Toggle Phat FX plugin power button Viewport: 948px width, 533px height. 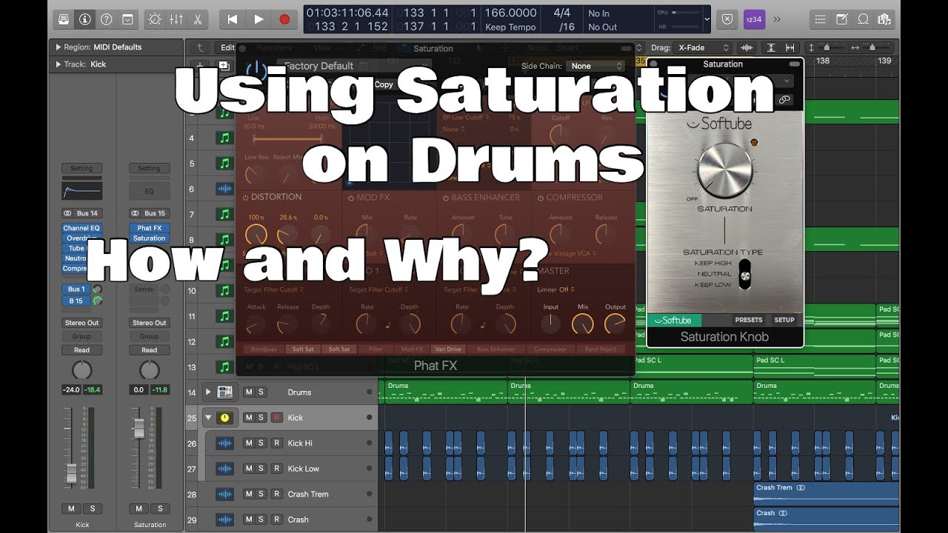[256, 71]
